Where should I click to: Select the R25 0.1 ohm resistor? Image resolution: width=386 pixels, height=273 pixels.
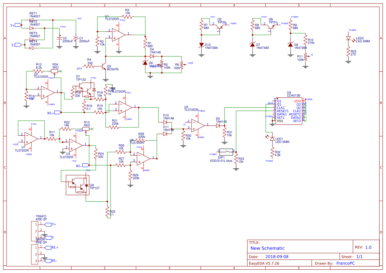coord(107,212)
